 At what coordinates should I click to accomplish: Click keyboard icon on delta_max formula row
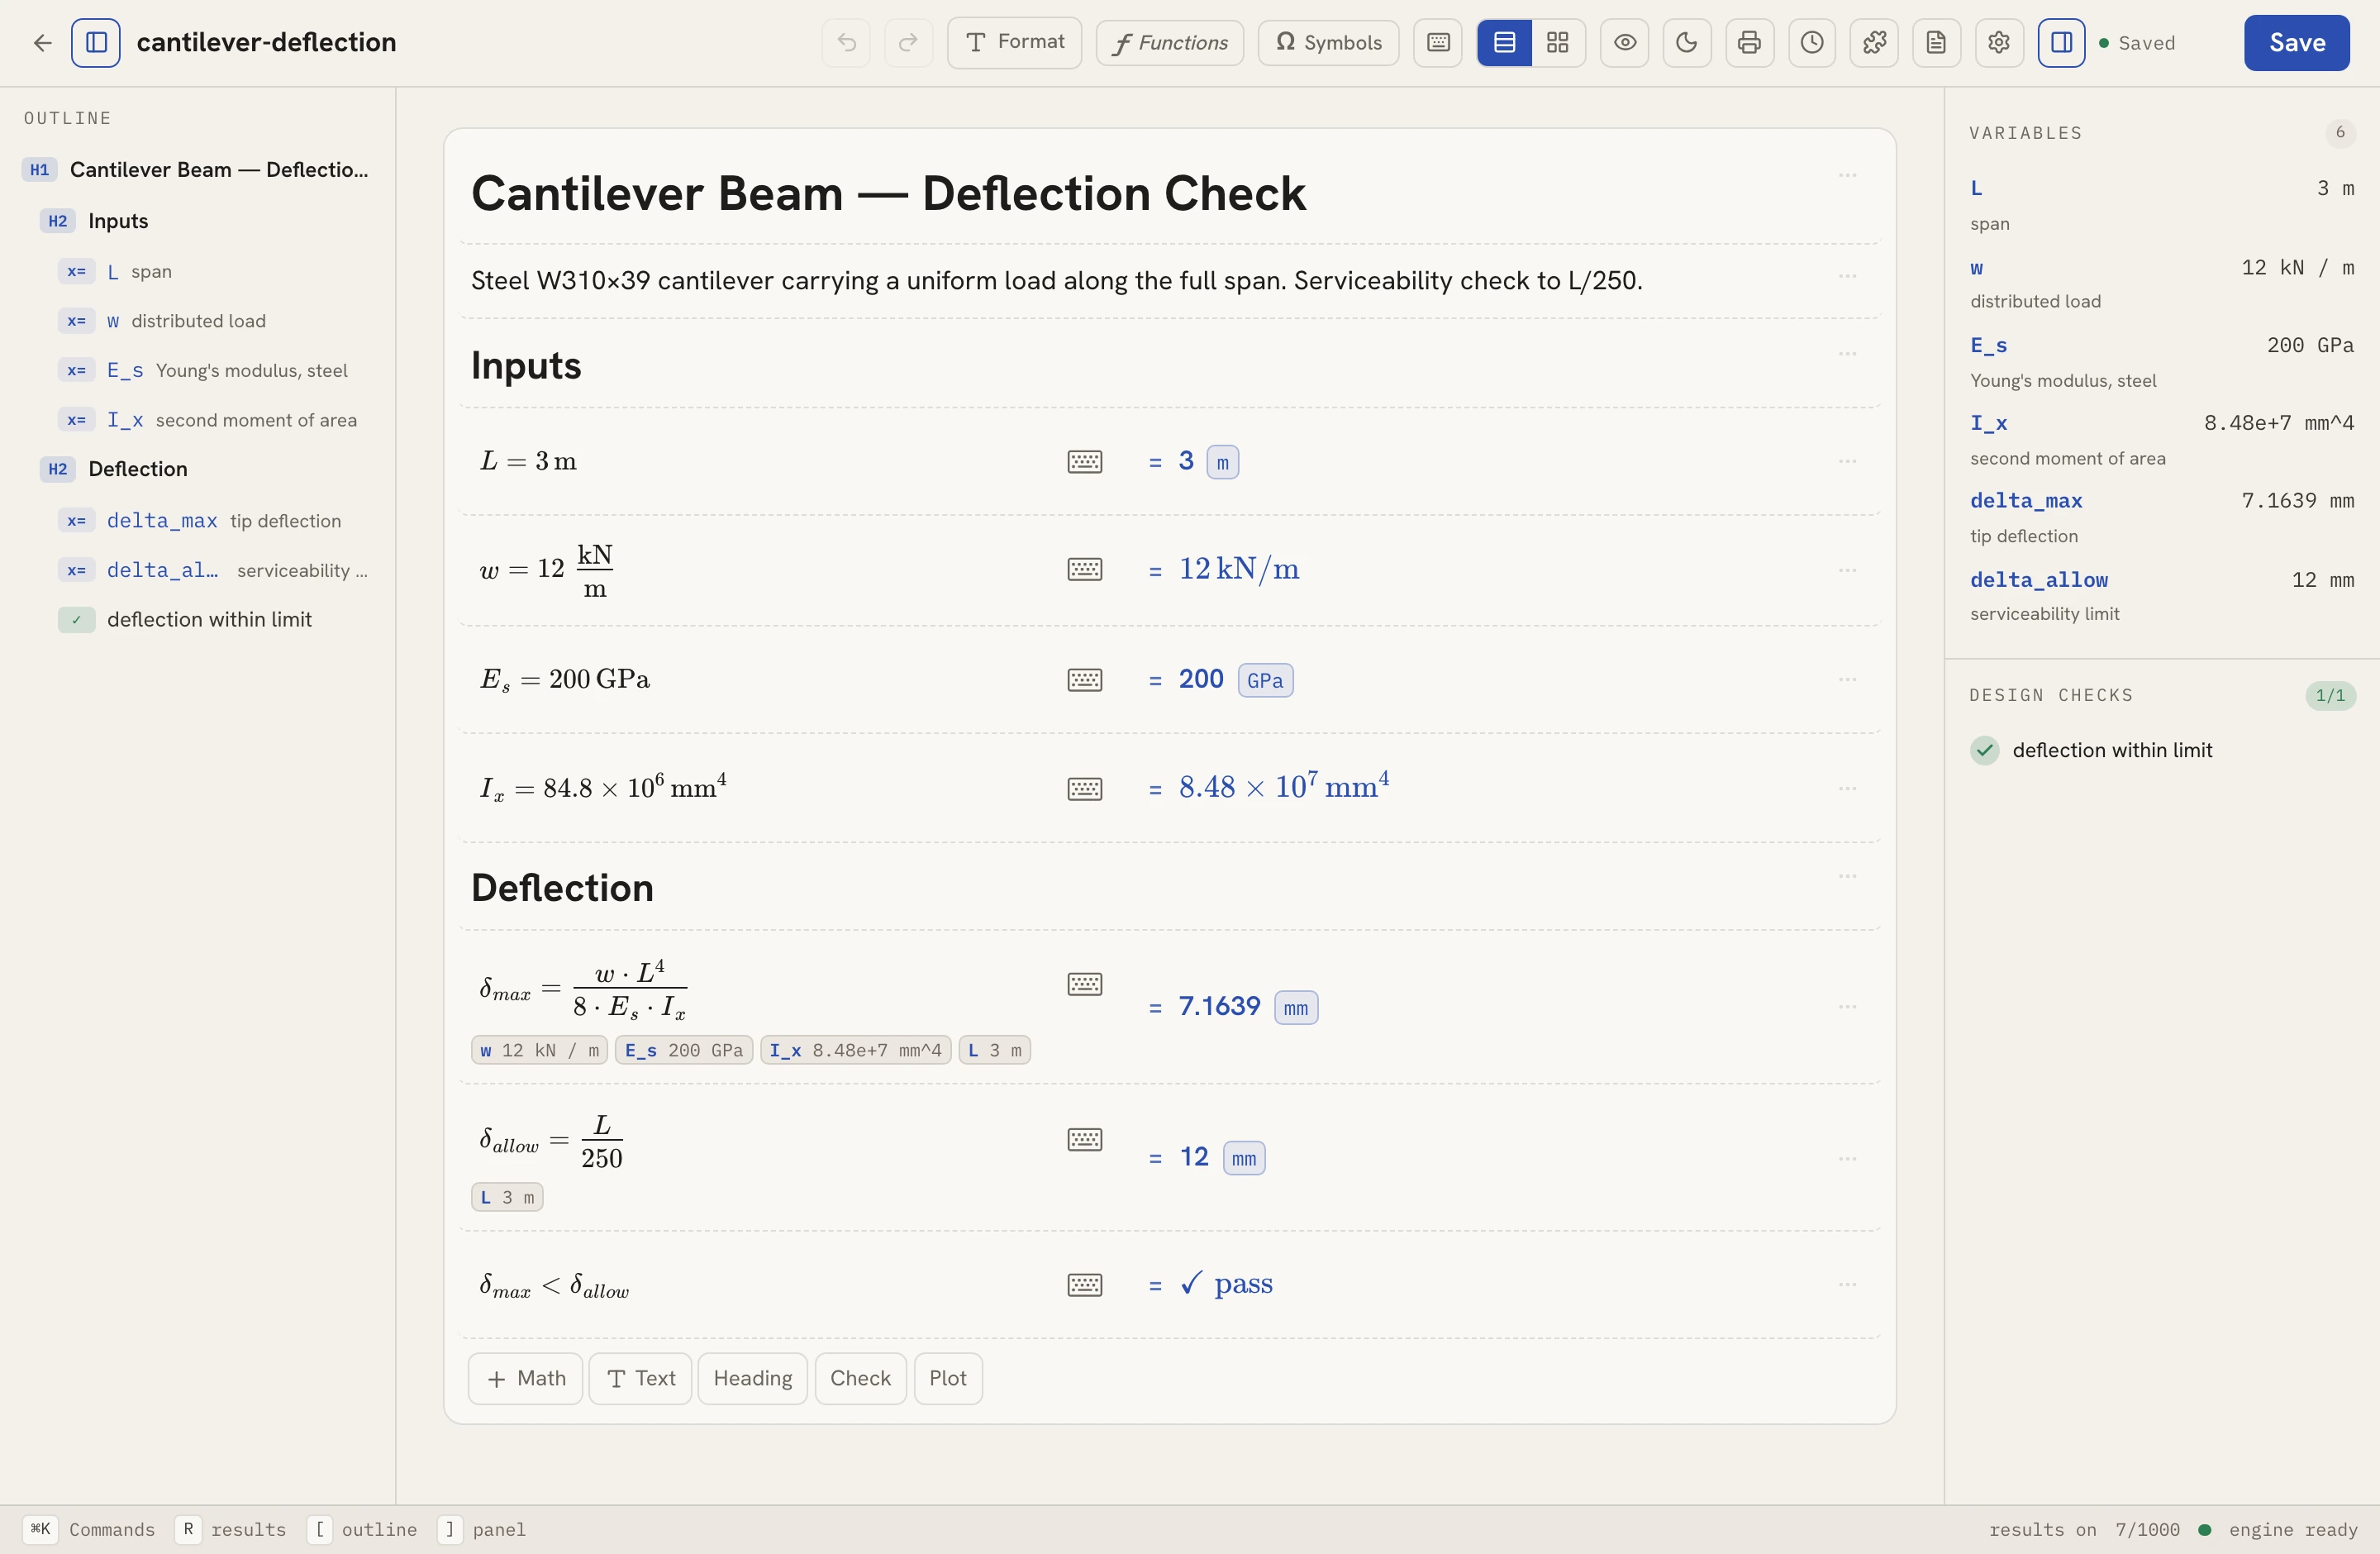tap(1085, 984)
